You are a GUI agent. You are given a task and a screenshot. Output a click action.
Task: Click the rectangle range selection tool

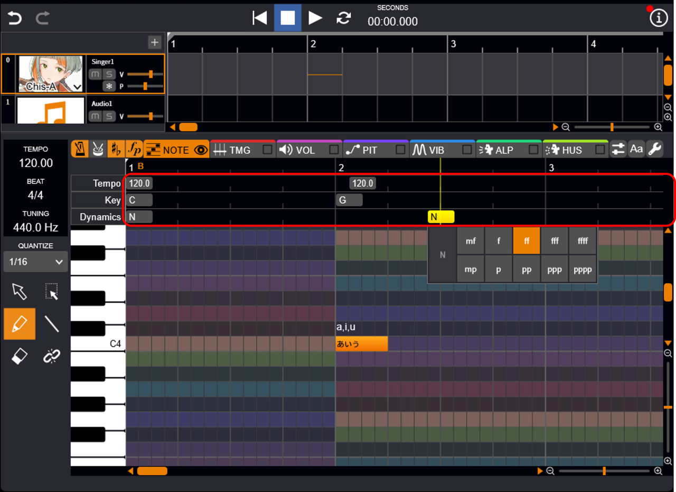51,291
